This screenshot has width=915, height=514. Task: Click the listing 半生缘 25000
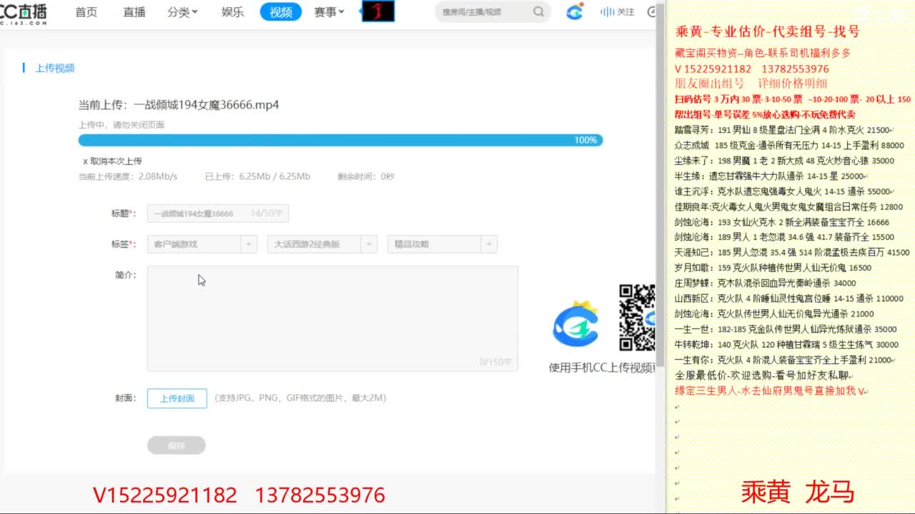770,176
